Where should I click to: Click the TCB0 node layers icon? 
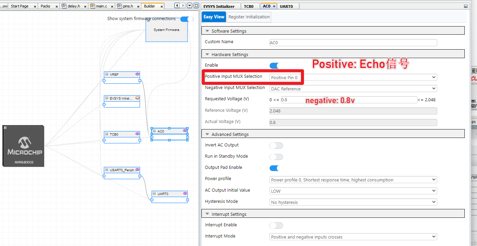pos(137,134)
